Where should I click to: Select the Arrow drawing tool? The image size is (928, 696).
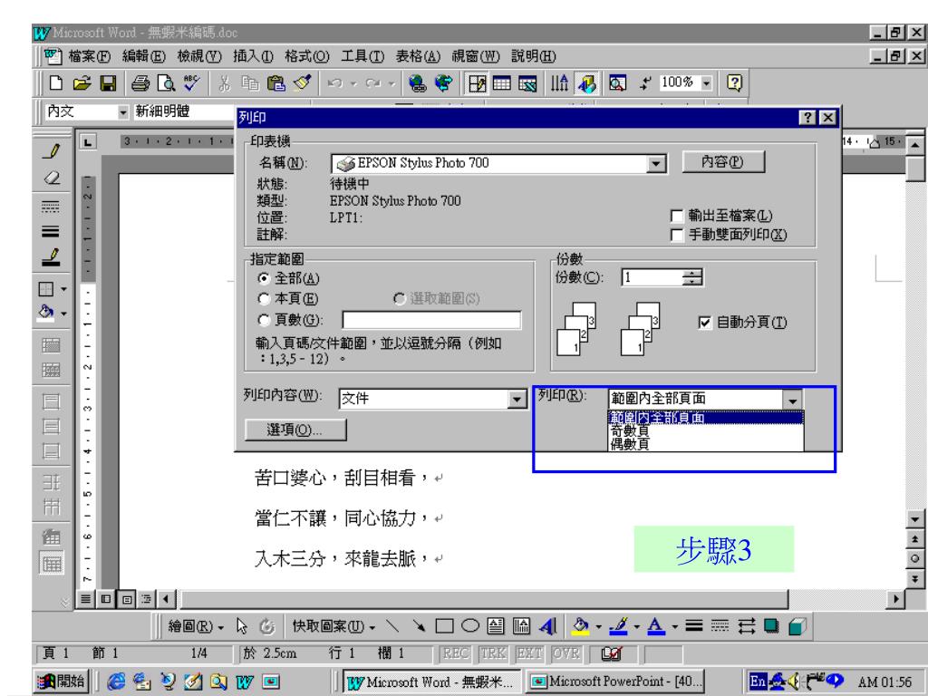[419, 625]
